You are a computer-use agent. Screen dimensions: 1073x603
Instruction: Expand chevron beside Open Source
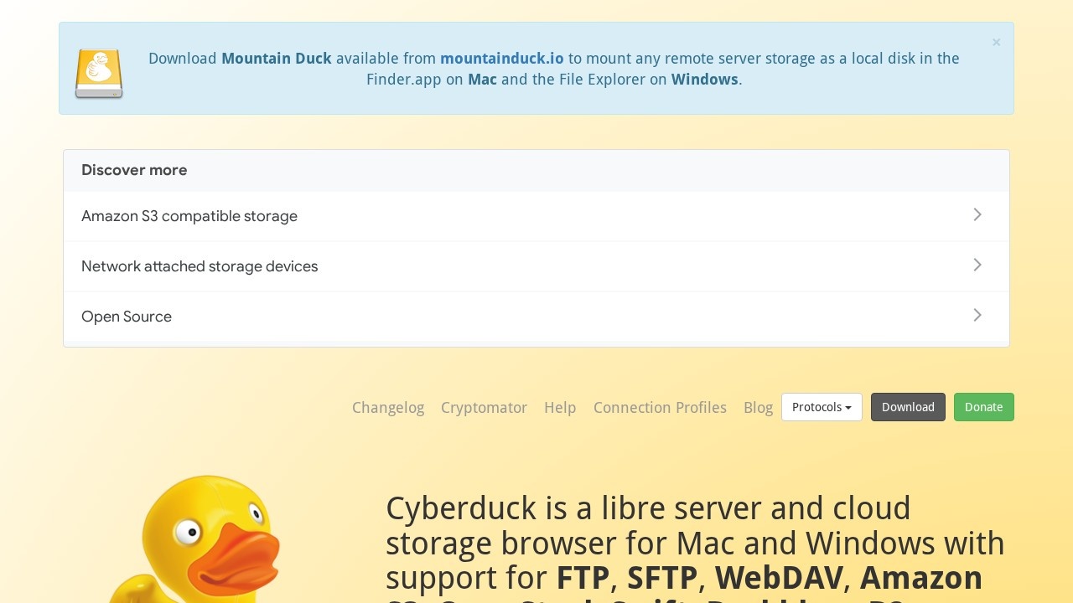click(977, 316)
